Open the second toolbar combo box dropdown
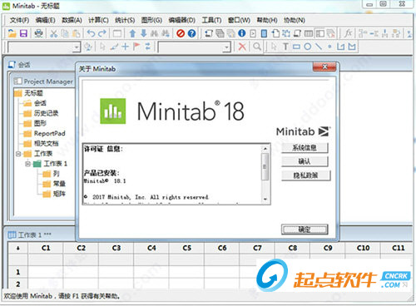416x306 pixels. 226,47
